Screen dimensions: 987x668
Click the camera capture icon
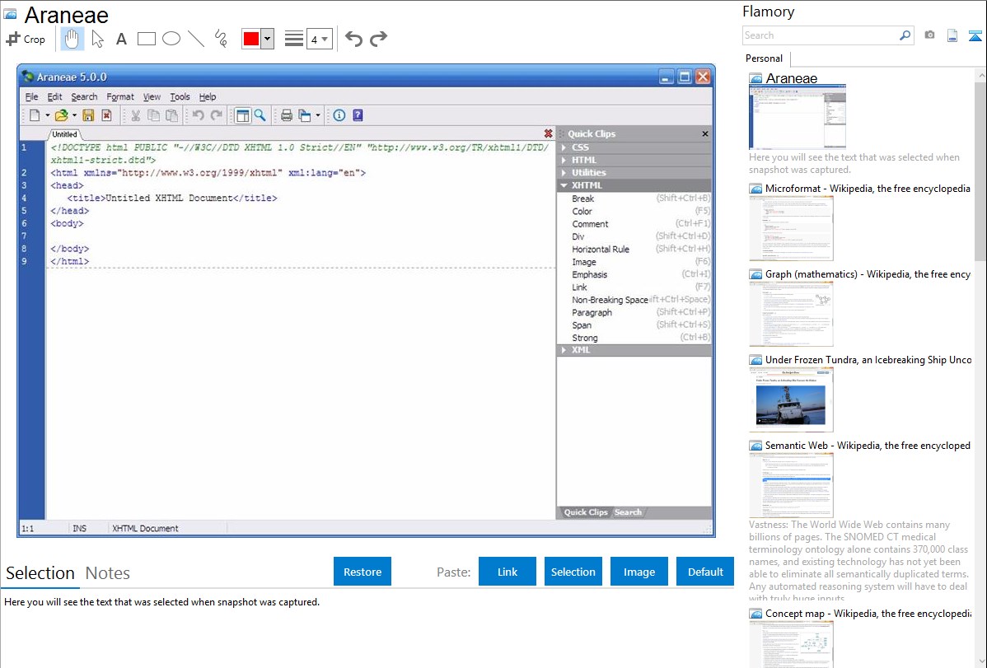pos(929,35)
